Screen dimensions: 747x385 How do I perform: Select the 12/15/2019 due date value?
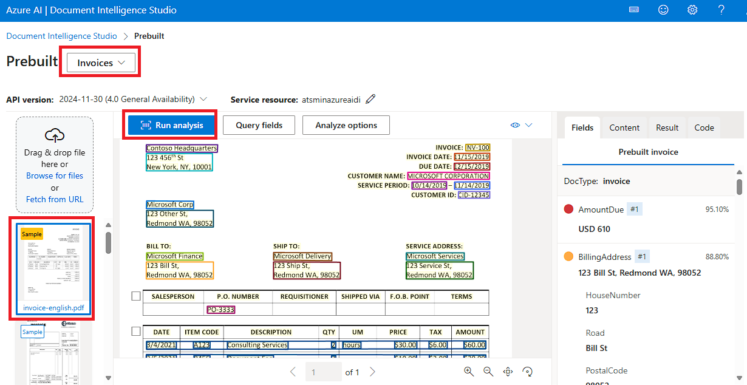(x=471, y=166)
